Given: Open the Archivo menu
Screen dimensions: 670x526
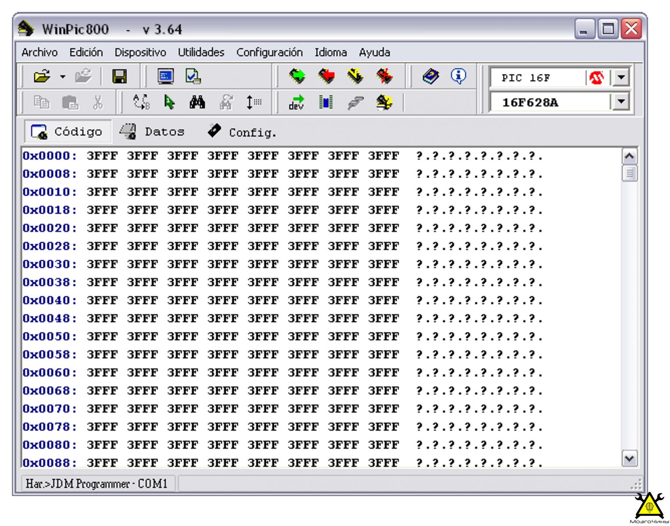Looking at the screenshot, I should (x=39, y=53).
